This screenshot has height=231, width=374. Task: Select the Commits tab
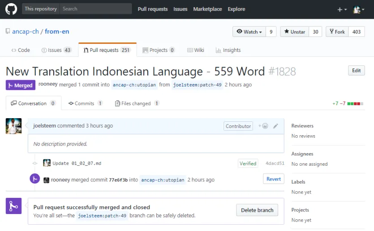85,103
